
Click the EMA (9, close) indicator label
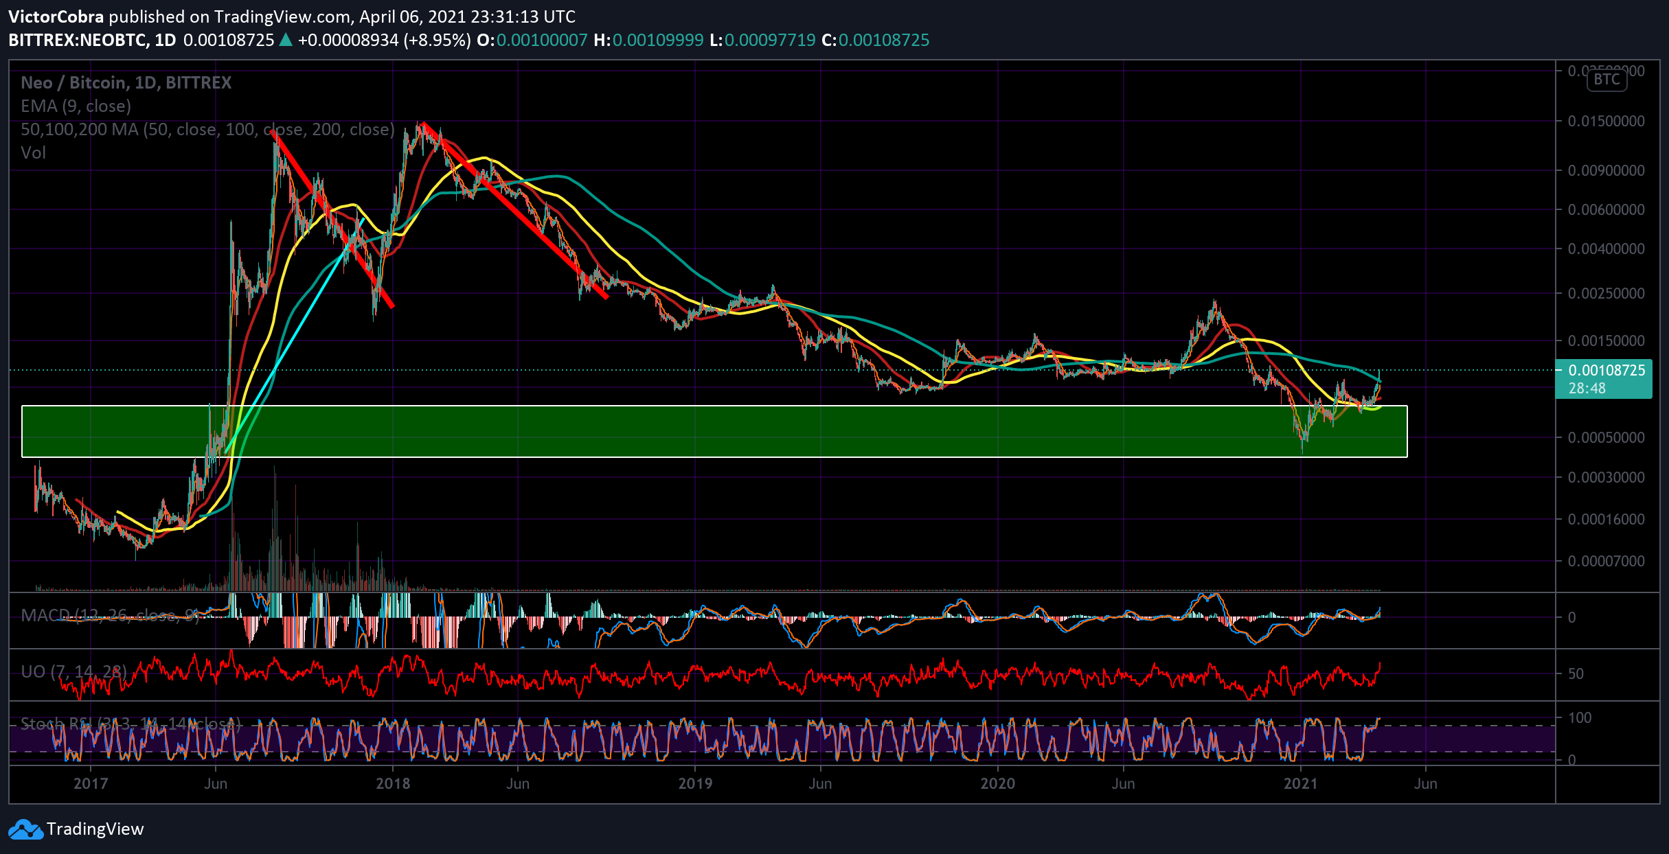[76, 106]
